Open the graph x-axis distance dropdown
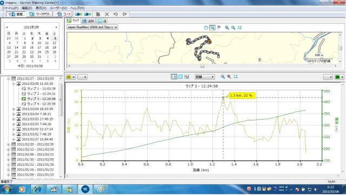 tap(204, 77)
